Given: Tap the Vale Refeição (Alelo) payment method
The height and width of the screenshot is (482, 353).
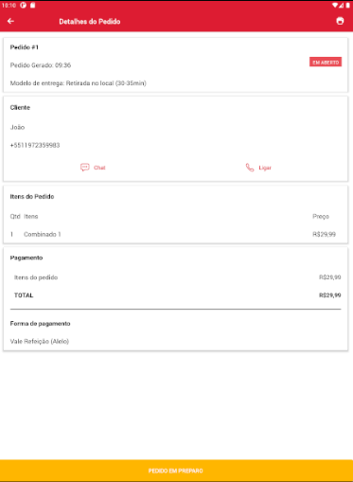Looking at the screenshot, I should point(40,341).
